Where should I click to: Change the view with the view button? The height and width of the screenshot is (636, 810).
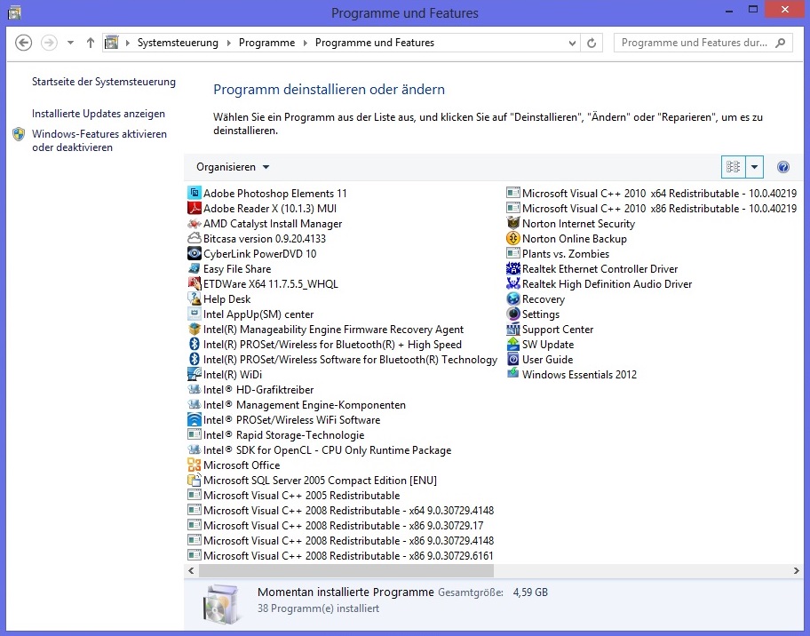pos(733,167)
